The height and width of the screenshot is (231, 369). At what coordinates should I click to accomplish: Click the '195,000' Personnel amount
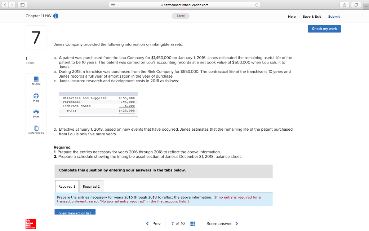pos(128,102)
